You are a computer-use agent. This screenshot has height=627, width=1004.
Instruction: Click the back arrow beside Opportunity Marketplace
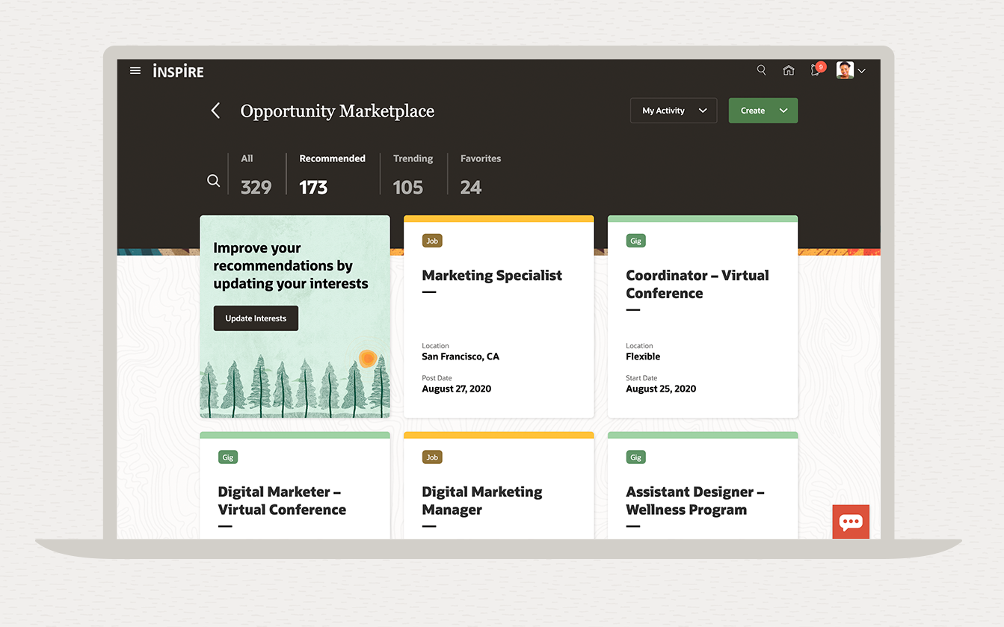215,111
